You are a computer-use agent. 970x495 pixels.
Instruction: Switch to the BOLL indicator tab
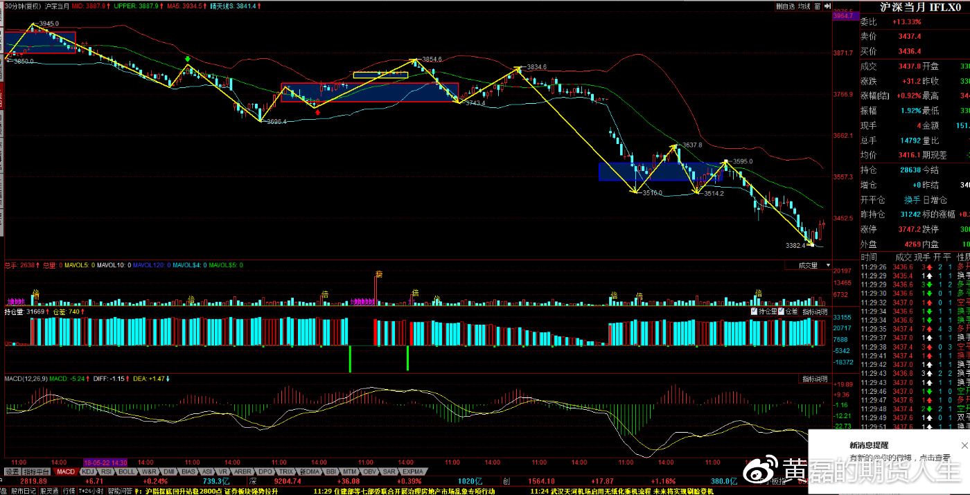pos(127,471)
